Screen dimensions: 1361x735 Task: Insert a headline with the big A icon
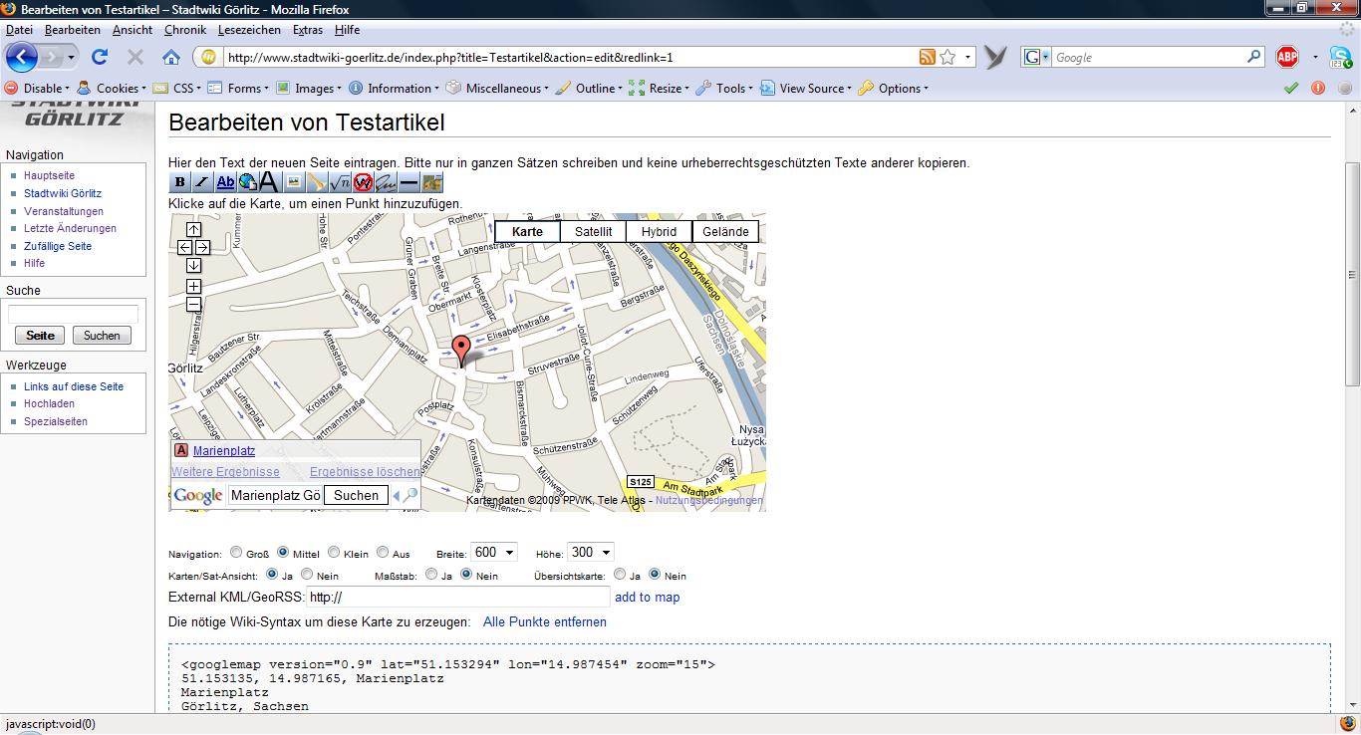click(x=269, y=182)
